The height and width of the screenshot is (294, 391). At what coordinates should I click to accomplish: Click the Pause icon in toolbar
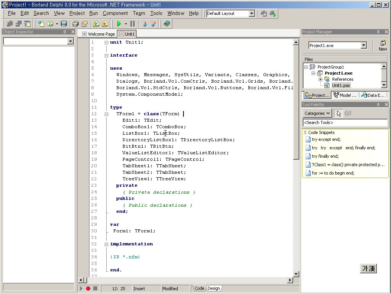point(133,24)
